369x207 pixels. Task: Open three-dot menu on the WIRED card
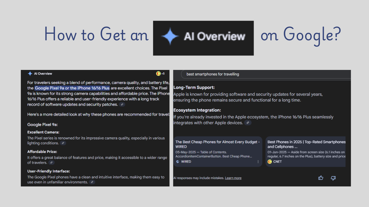click(258, 162)
